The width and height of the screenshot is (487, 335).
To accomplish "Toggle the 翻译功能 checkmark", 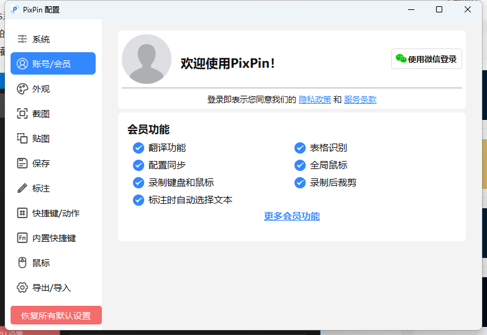I will pos(139,148).
